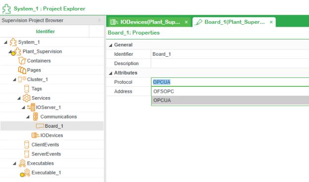The height and width of the screenshot is (182, 309).
Task: Collapse the Cluster_1 node
Action: coord(15,79)
